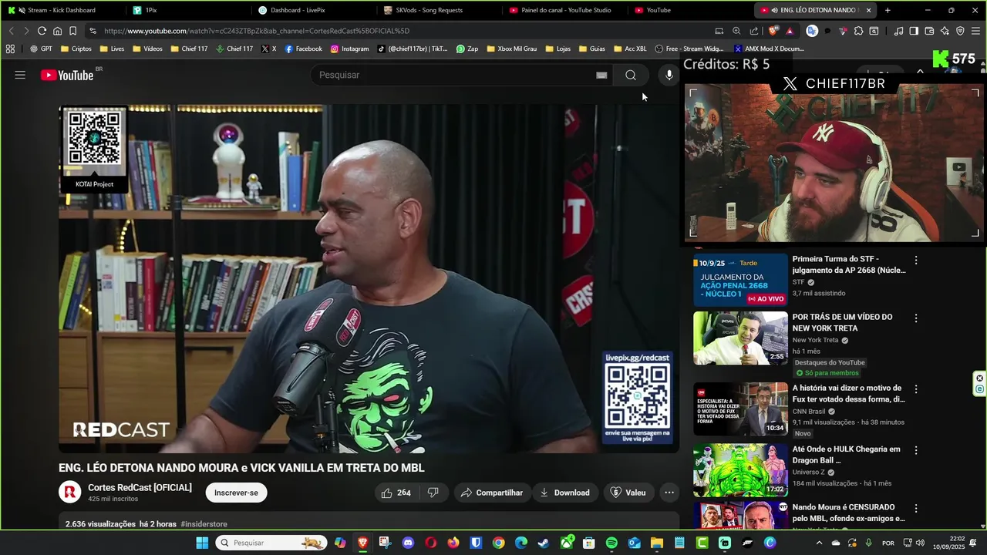Dislike the video with thumbs down
Screen dimensions: 987x555
click(x=433, y=493)
